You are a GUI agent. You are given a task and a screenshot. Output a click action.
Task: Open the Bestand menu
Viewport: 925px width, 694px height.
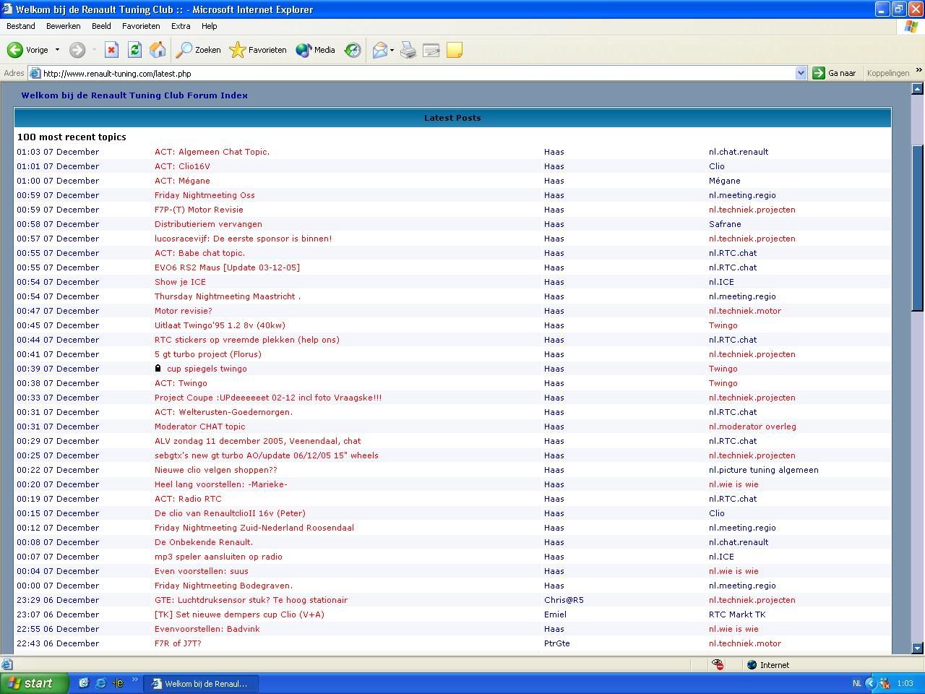tap(21, 26)
